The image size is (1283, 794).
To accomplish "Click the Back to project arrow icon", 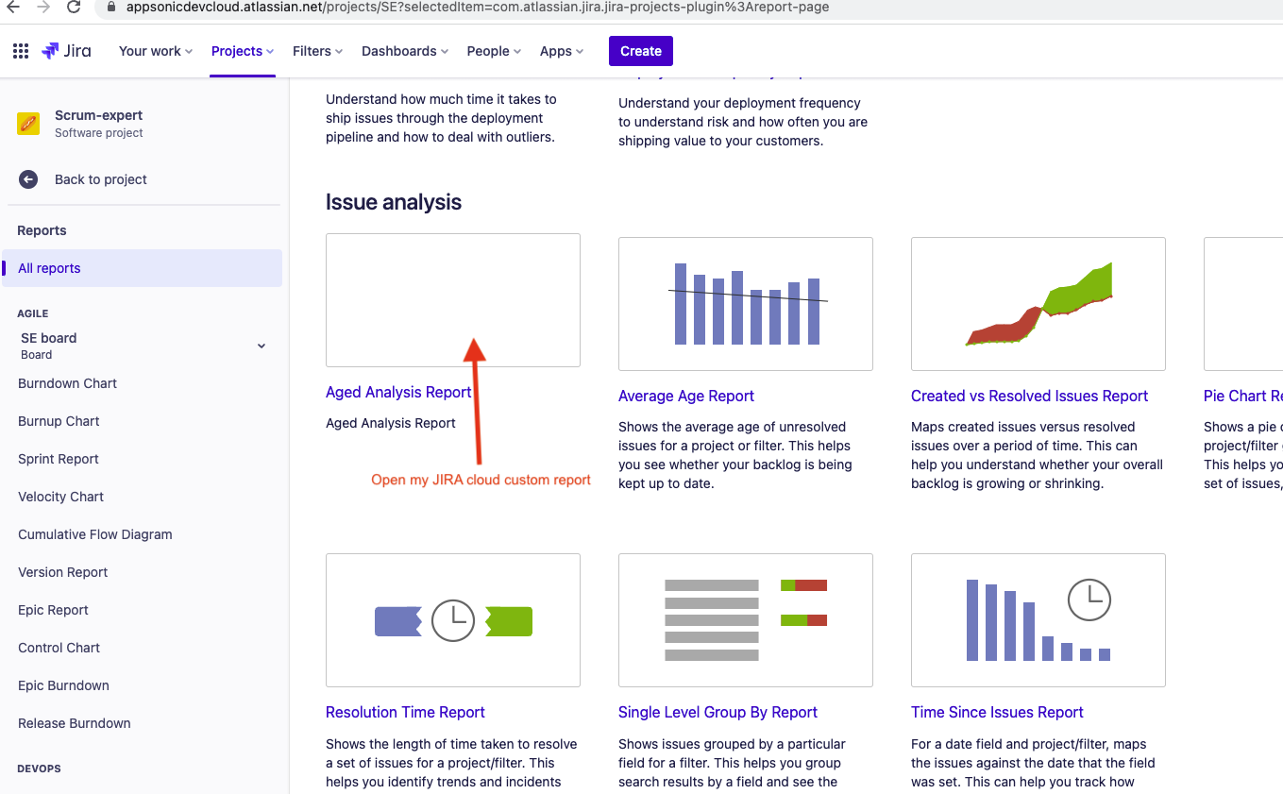I will pyautogui.click(x=28, y=179).
